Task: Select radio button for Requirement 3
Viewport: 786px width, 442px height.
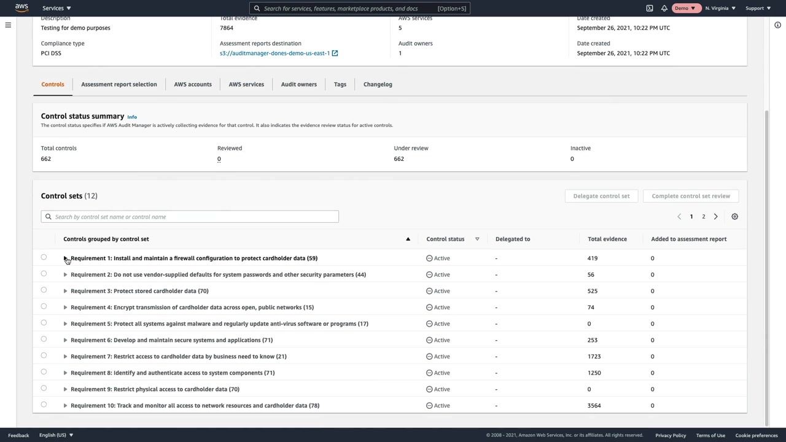Action: [44, 290]
